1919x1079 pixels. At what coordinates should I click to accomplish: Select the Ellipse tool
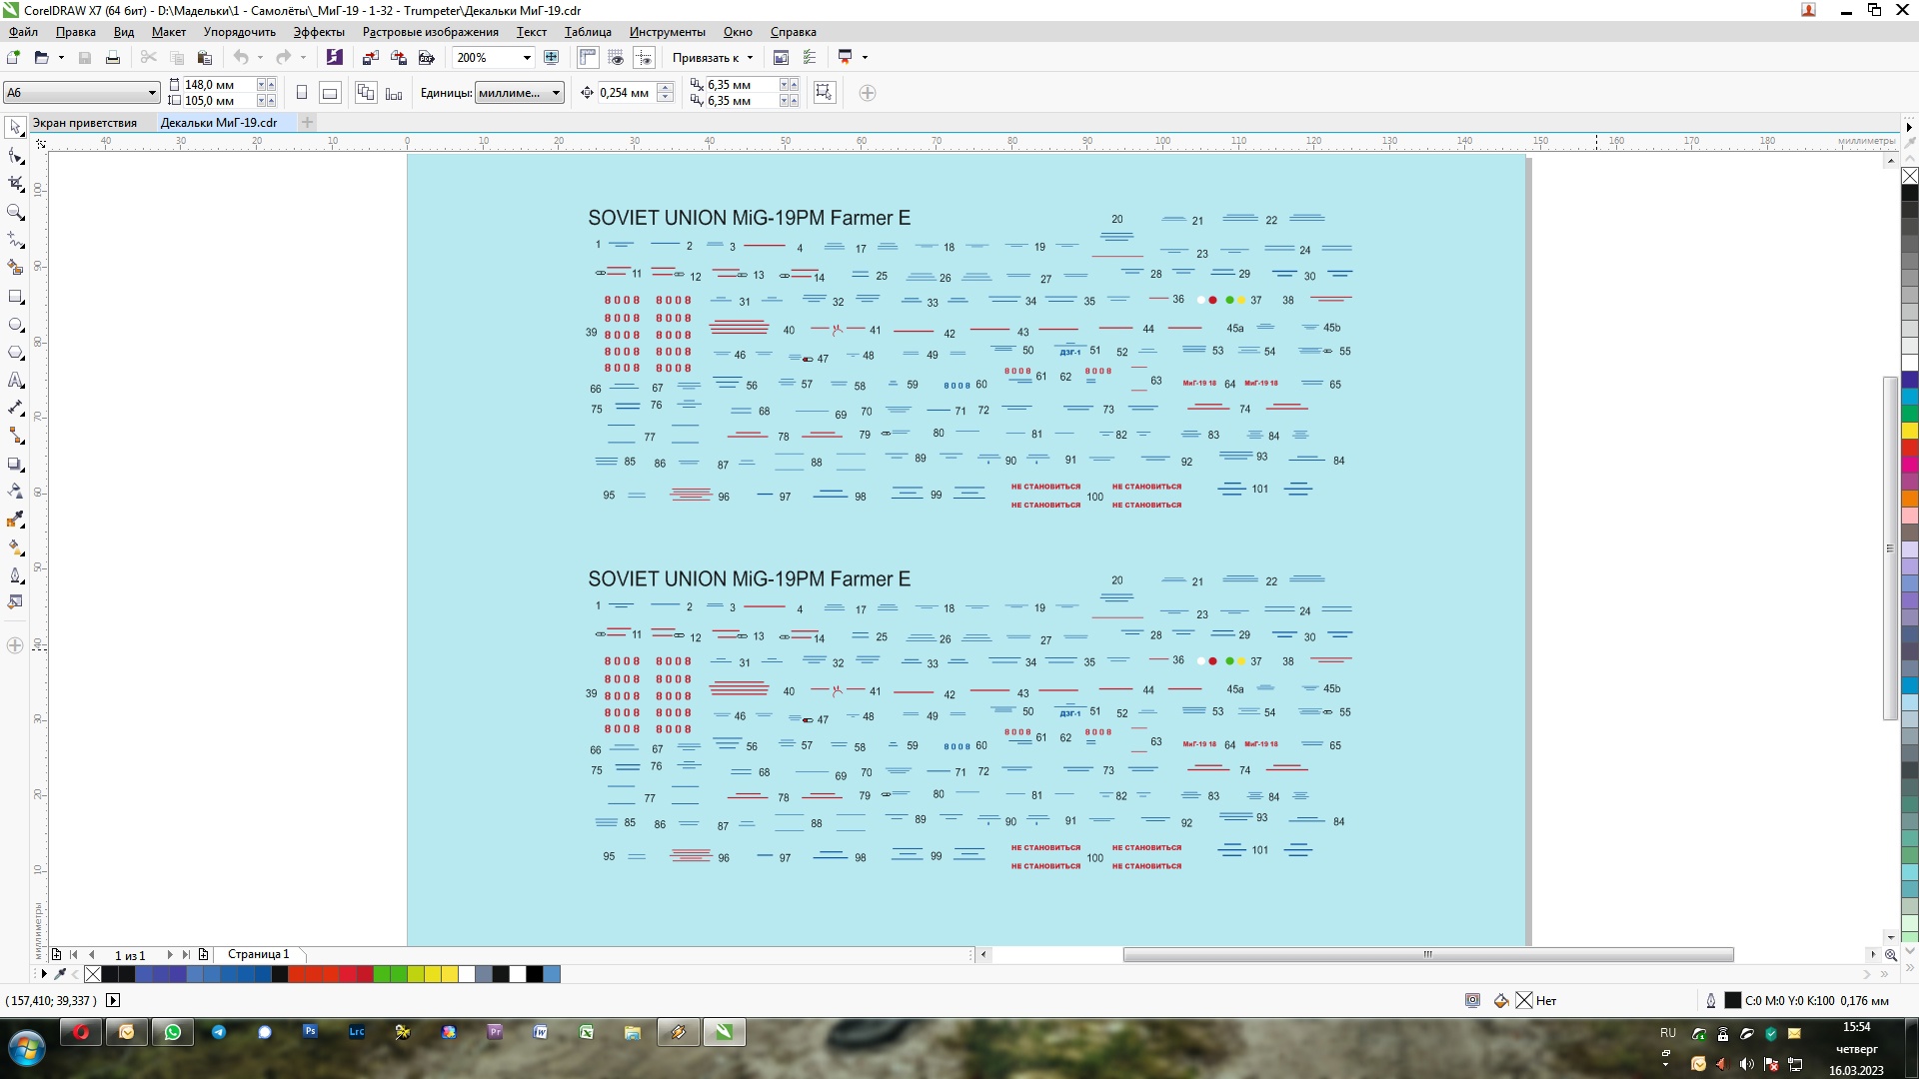click(x=15, y=325)
